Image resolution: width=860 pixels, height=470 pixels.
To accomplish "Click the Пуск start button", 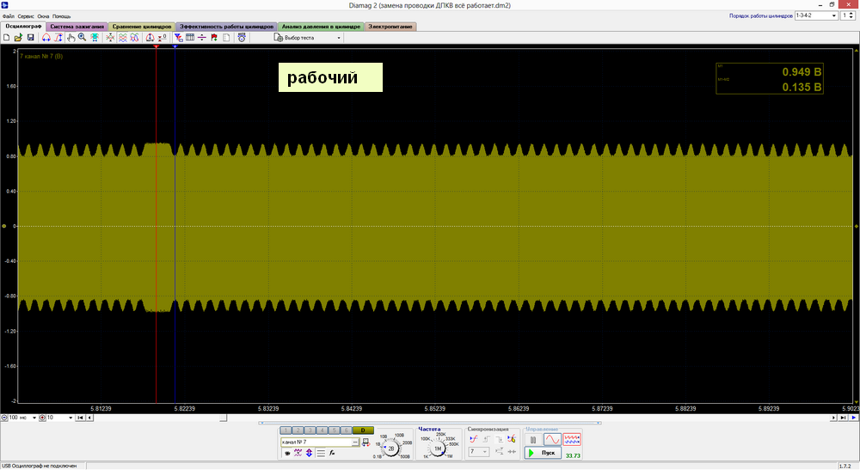I will [x=543, y=453].
